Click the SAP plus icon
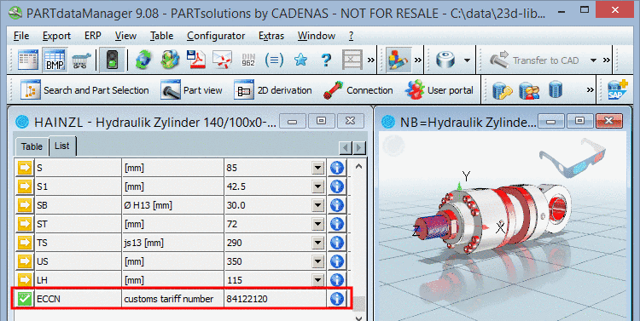 618,90
